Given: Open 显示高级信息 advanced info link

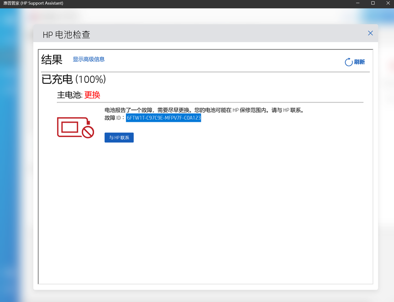Looking at the screenshot, I should tap(89, 59).
